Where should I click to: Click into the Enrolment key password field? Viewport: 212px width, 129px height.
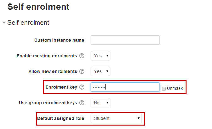[x=125, y=87]
